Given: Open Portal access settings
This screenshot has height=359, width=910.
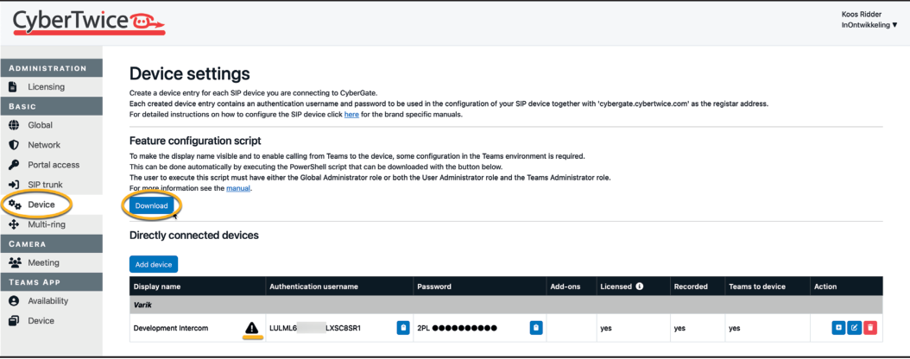Looking at the screenshot, I should (54, 165).
